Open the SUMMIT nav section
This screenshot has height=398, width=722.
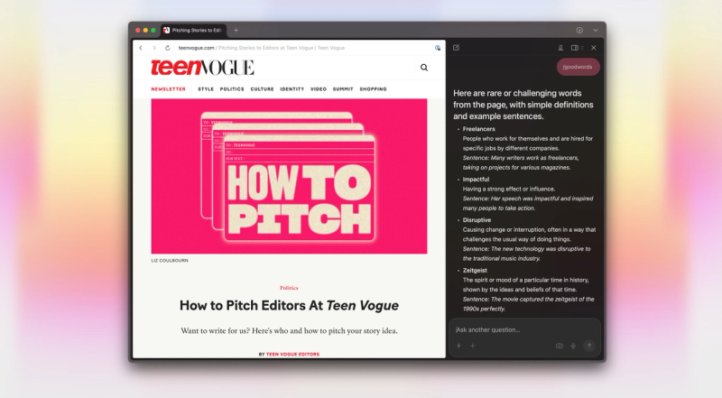pyautogui.click(x=343, y=89)
